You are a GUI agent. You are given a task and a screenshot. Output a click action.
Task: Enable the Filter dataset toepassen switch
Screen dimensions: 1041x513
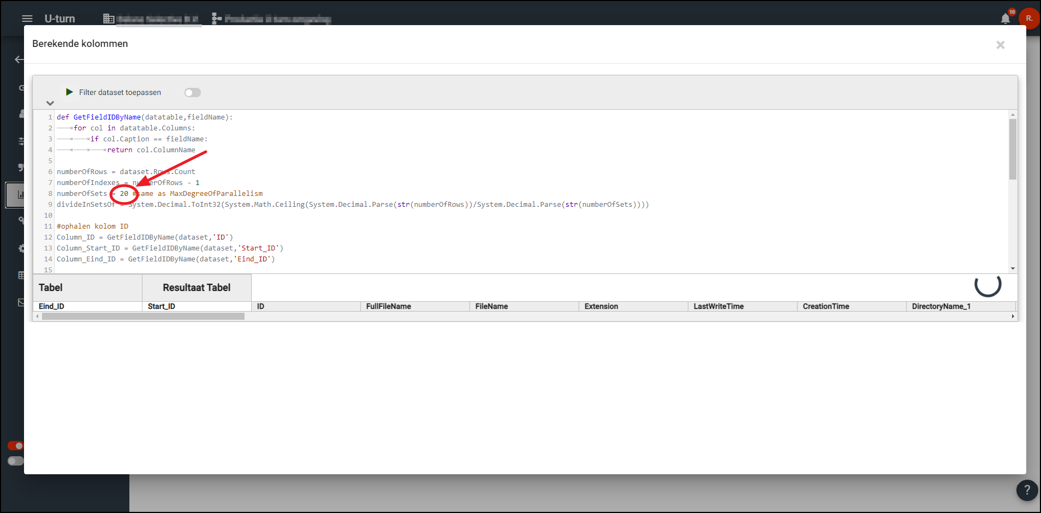pyautogui.click(x=192, y=93)
